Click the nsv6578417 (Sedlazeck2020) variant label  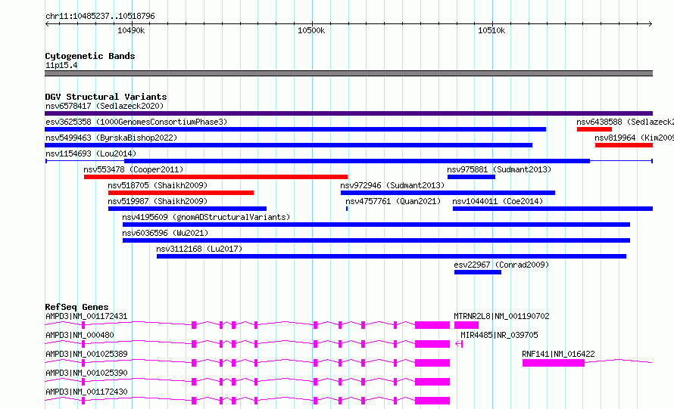coord(105,106)
